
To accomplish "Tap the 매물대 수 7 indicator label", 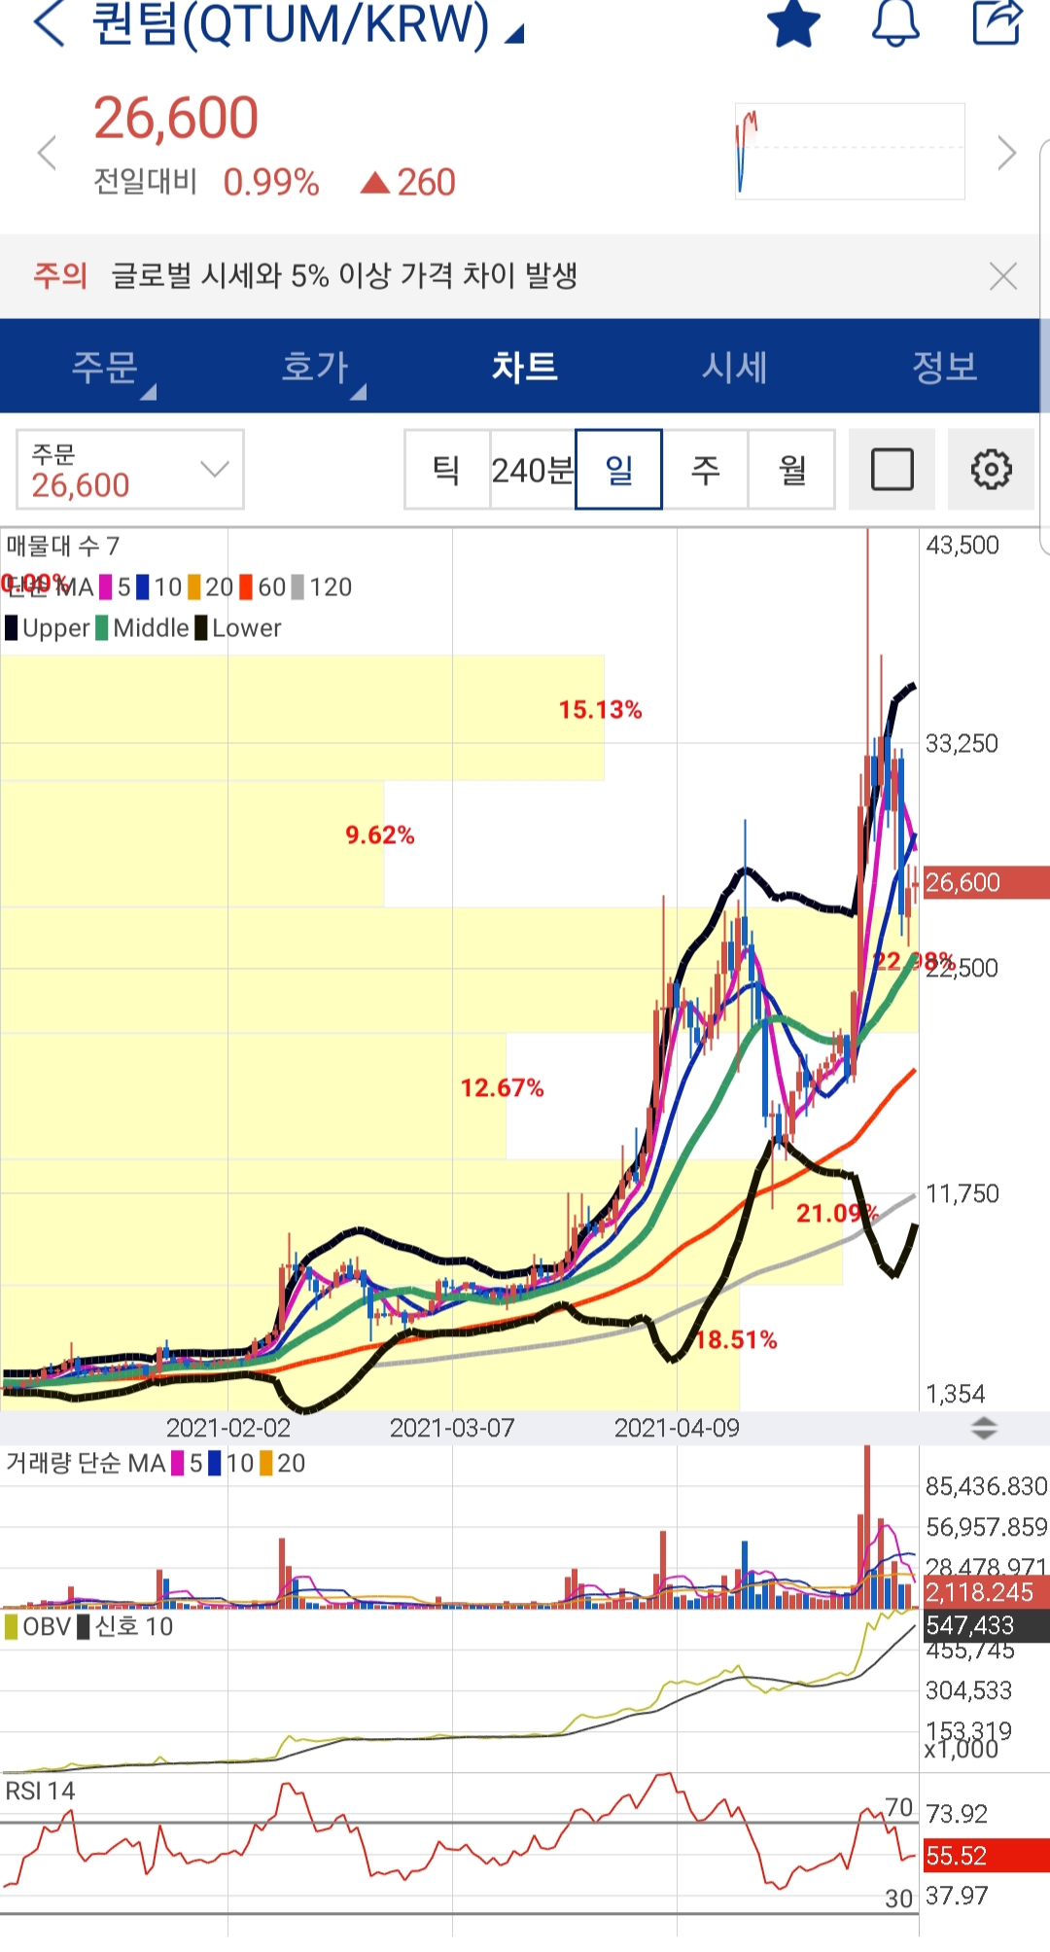I will point(63,547).
